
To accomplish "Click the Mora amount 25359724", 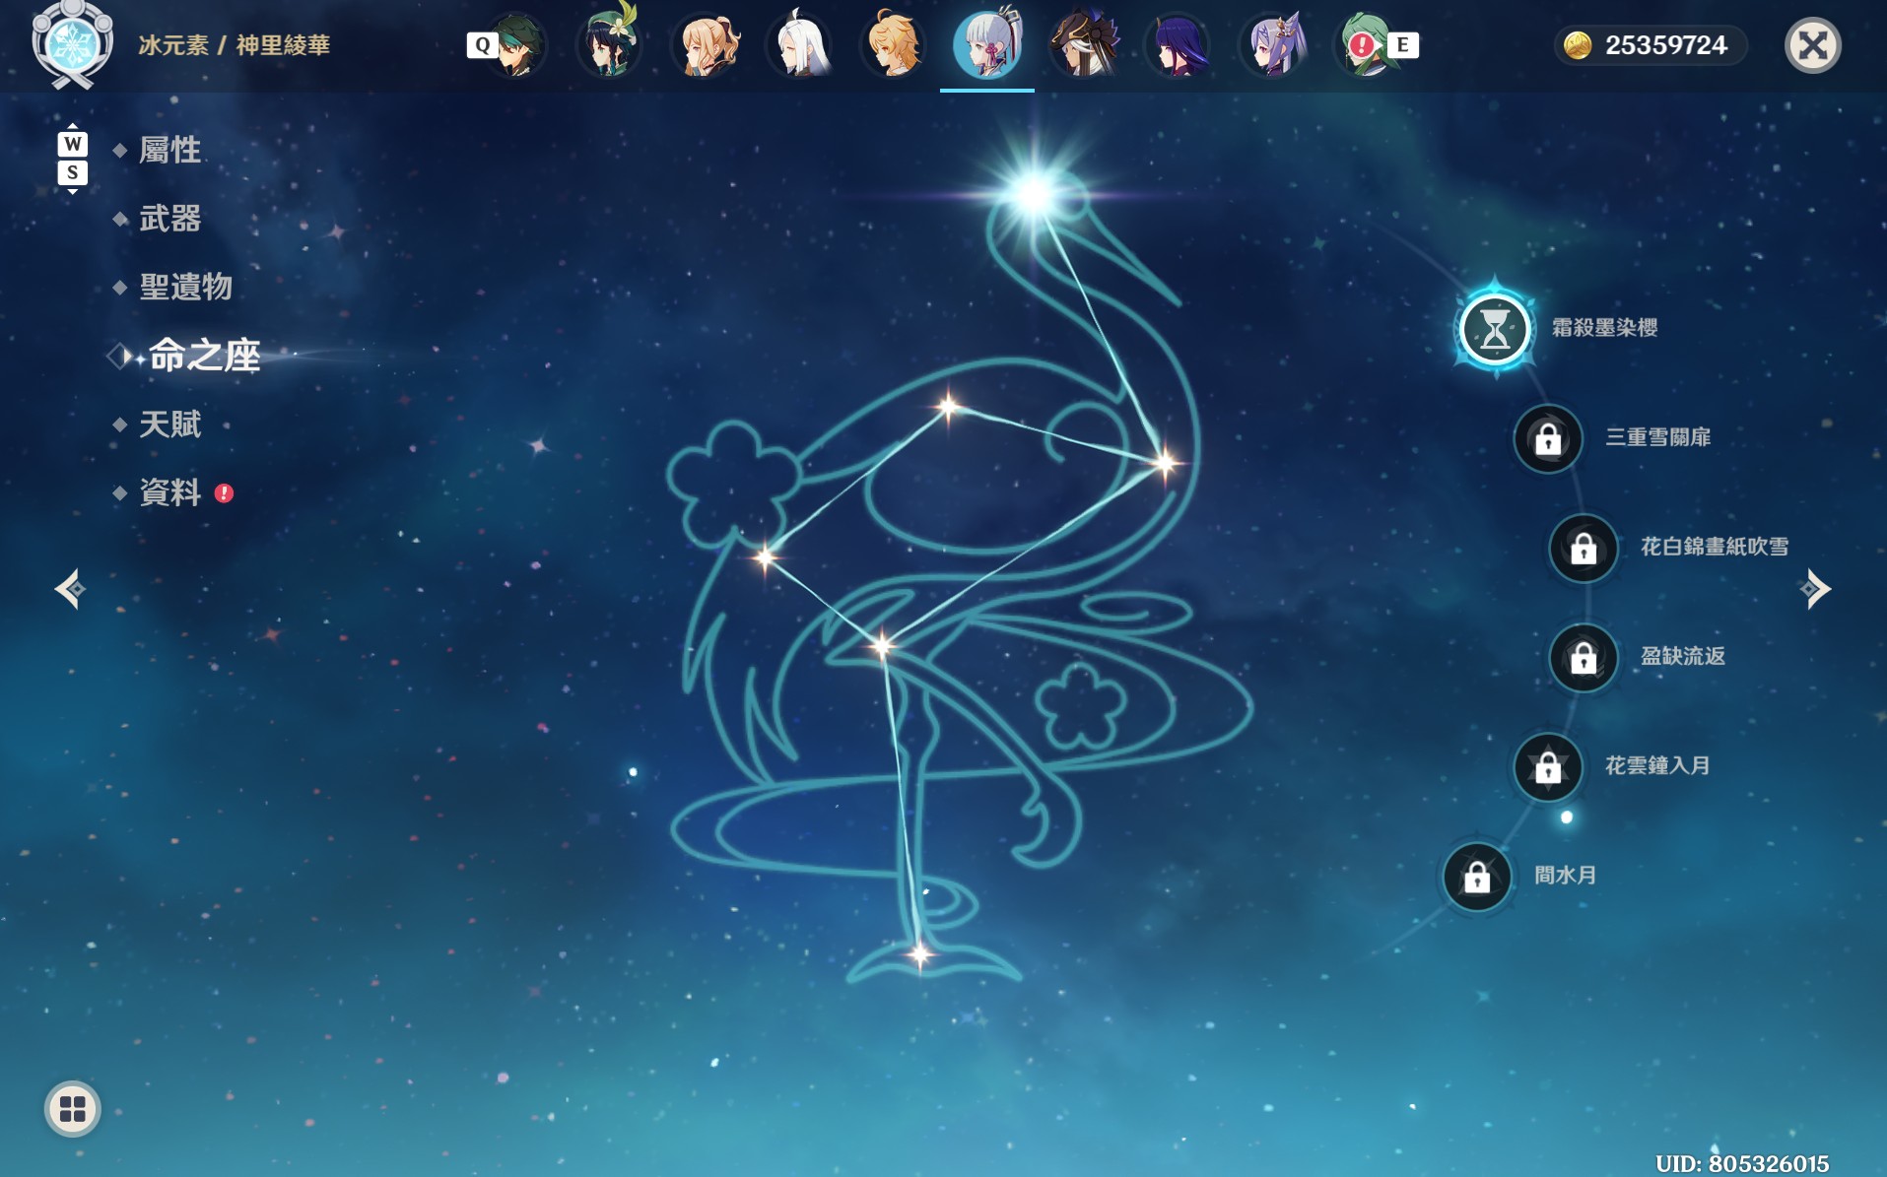I will 1666,45.
